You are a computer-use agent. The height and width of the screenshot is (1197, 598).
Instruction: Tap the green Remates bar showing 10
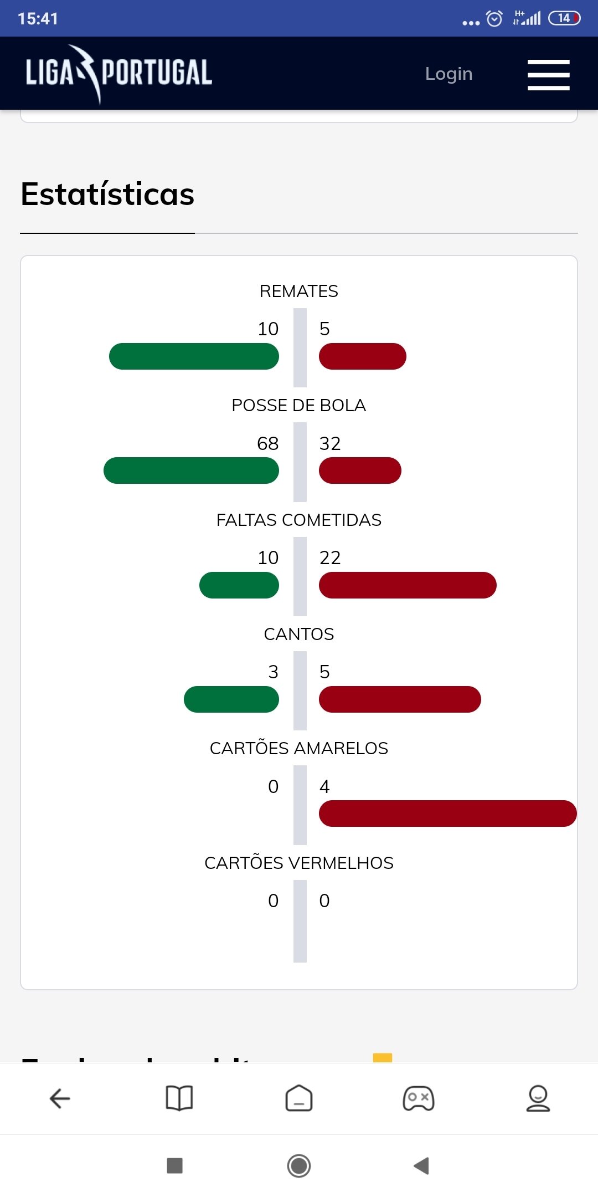click(x=194, y=356)
